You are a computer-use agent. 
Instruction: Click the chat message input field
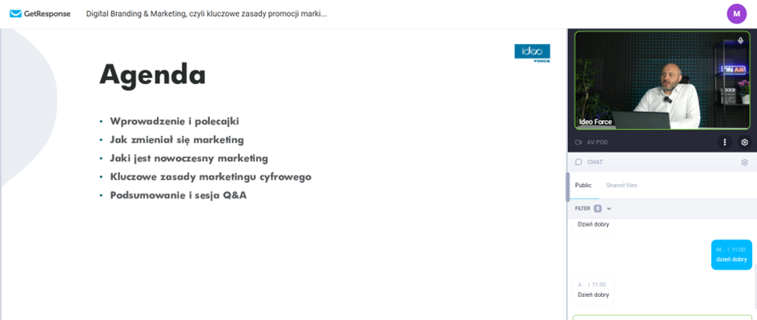click(x=662, y=317)
